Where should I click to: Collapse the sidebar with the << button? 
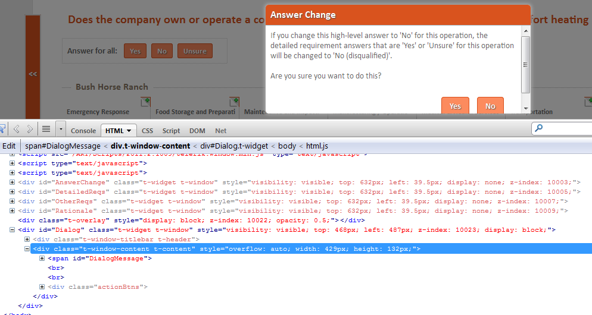tap(33, 74)
